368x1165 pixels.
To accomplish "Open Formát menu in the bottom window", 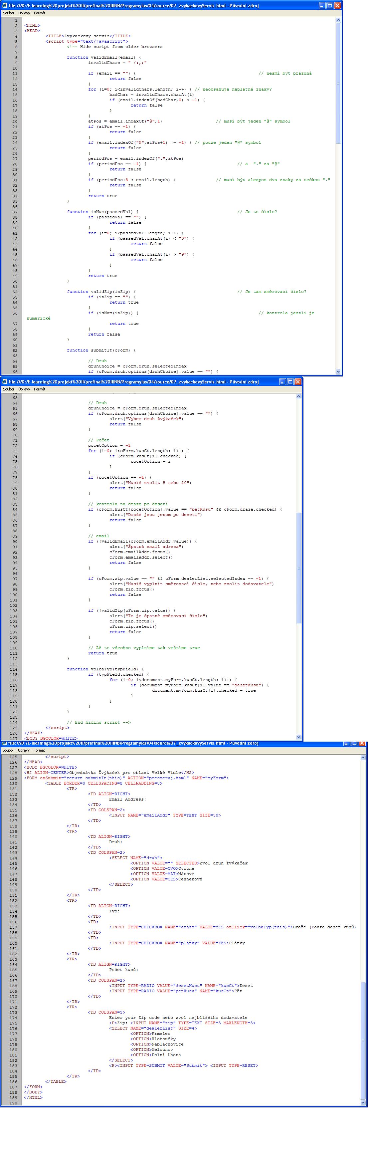I will (39, 750).
